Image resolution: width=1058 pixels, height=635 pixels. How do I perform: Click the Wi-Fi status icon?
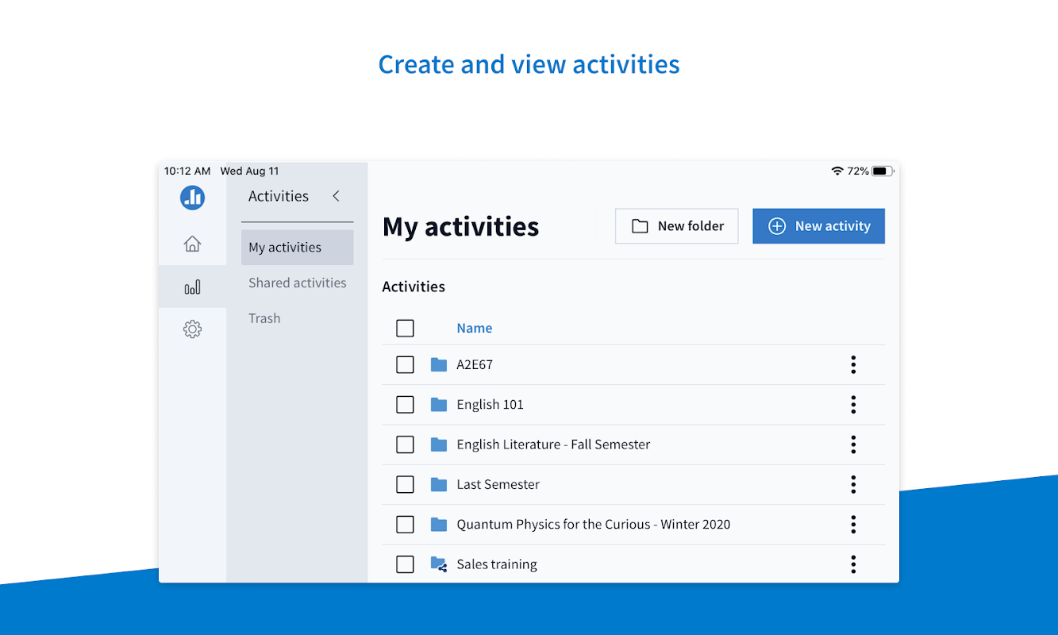pos(837,171)
